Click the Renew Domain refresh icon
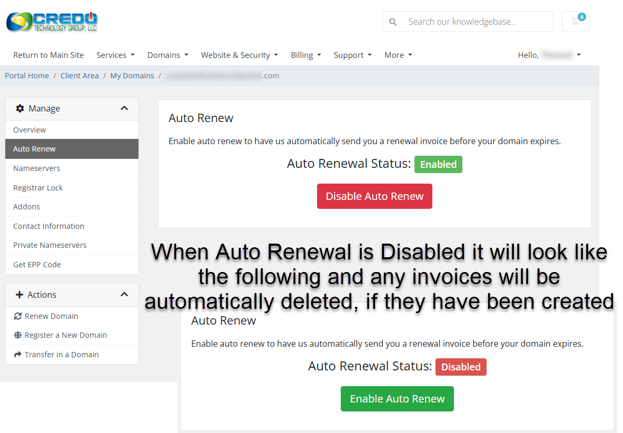This screenshot has height=433, width=623. (x=18, y=316)
